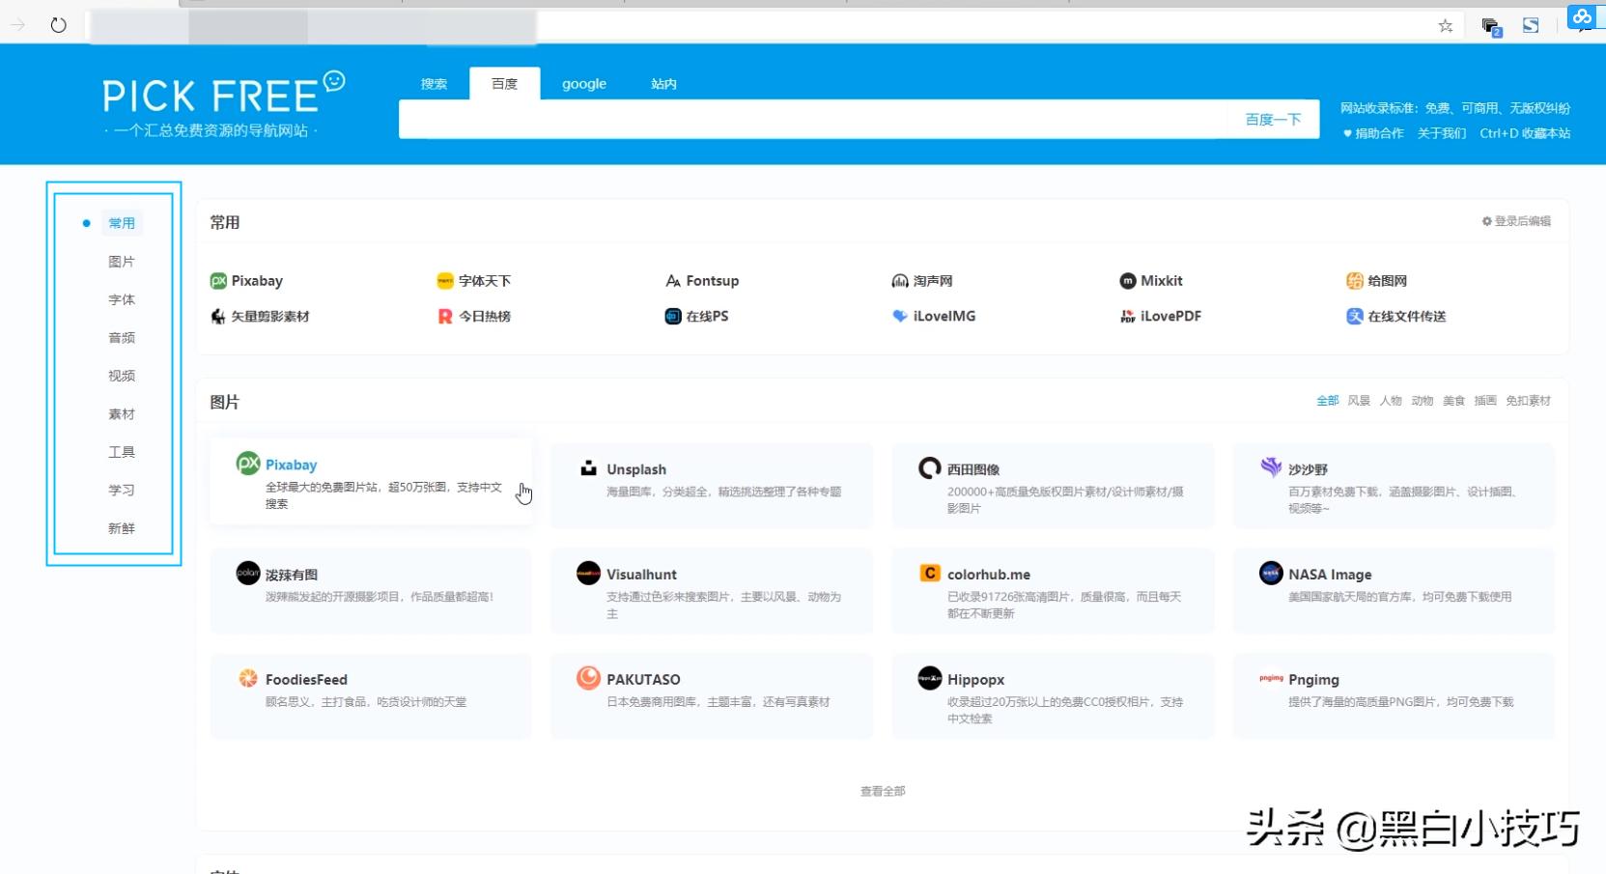Switch to the 站内 search tab
This screenshot has height=874, width=1606.
(663, 84)
